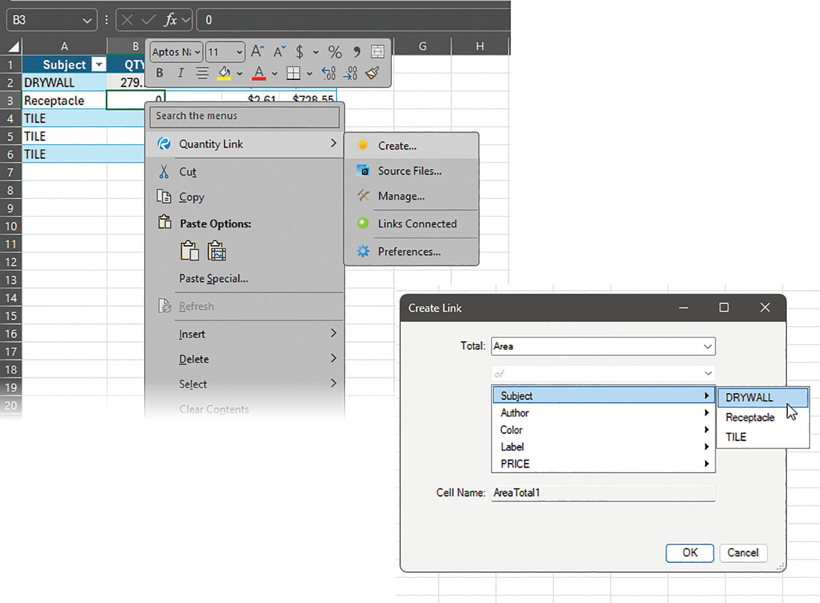Viewport: 820px width, 603px height.
Task: Click the center align icon
Action: click(x=202, y=73)
